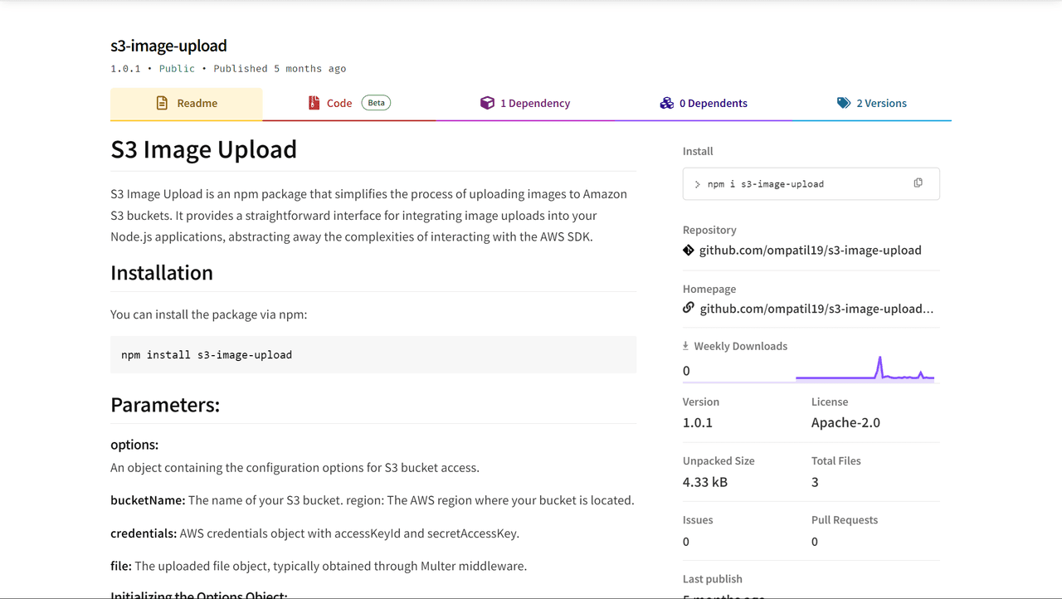The height and width of the screenshot is (599, 1062).
Task: Click the npm install code block
Action: tap(373, 355)
